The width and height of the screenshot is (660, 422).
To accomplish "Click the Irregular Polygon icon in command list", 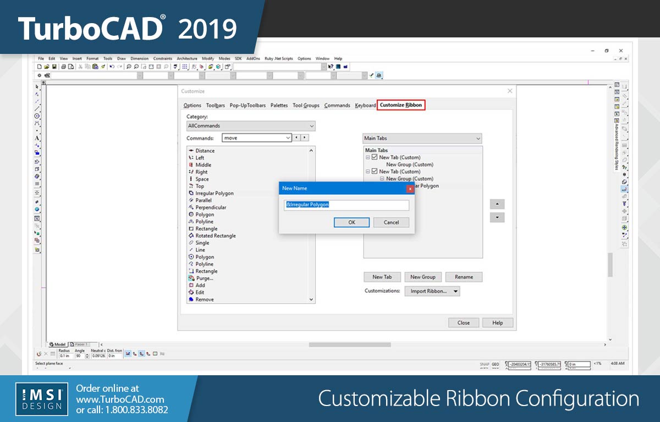I will 191,193.
